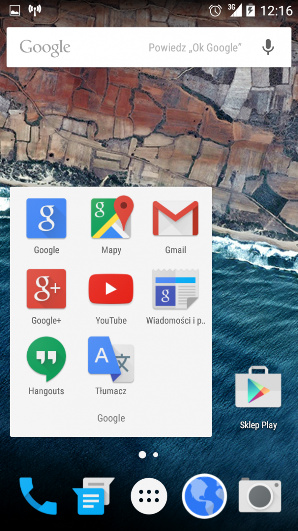Open the app drawer button
298x531 pixels.
pyautogui.click(x=149, y=496)
